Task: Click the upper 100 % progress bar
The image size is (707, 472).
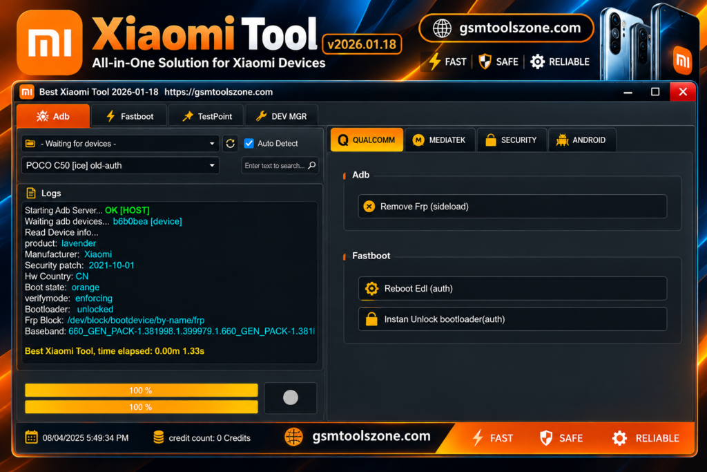Action: [x=141, y=390]
